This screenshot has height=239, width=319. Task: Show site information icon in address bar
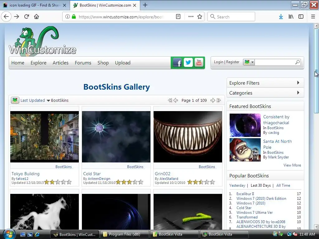(68, 17)
